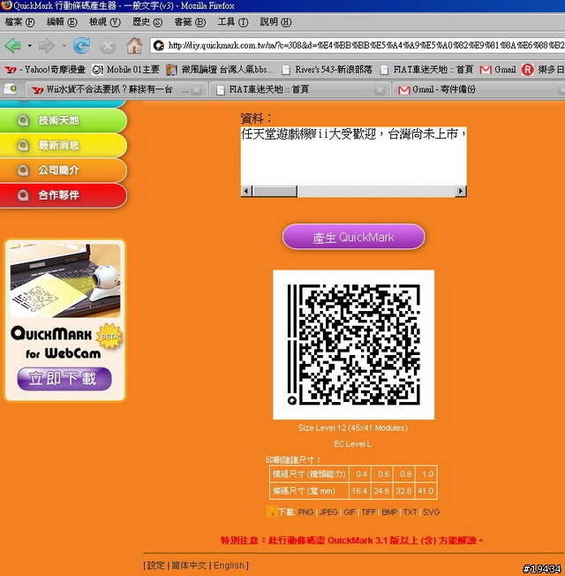This screenshot has width=565, height=576.
Task: Click the text area left scroll arrow
Action: (x=246, y=192)
